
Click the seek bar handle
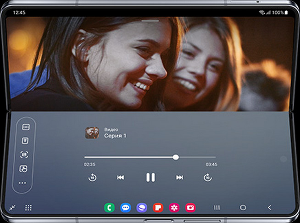[176, 157]
